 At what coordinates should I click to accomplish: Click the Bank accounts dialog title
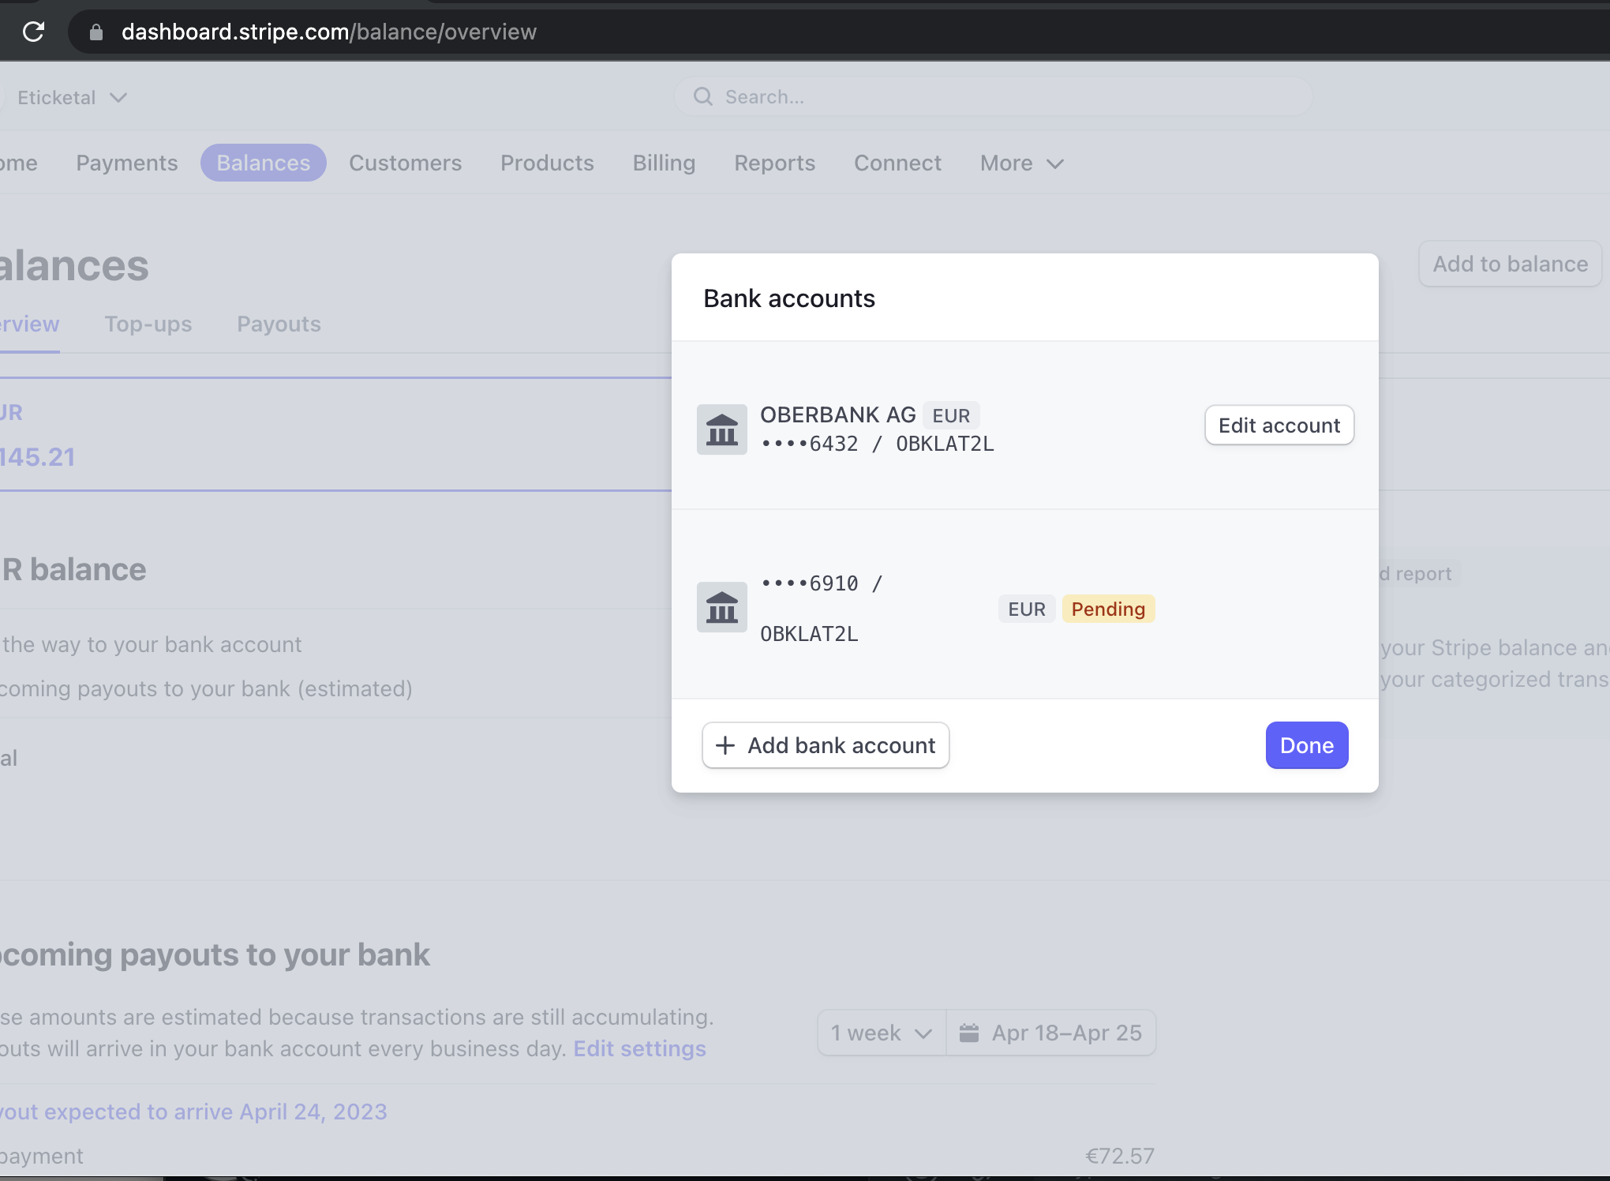tap(789, 298)
